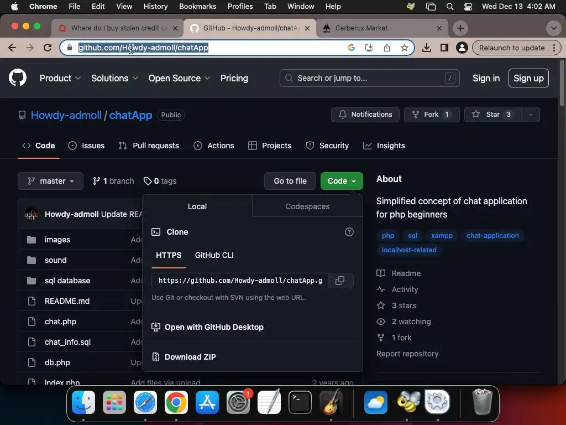Open the Chrome profile avatar icon
The width and height of the screenshot is (566, 425).
click(x=462, y=48)
